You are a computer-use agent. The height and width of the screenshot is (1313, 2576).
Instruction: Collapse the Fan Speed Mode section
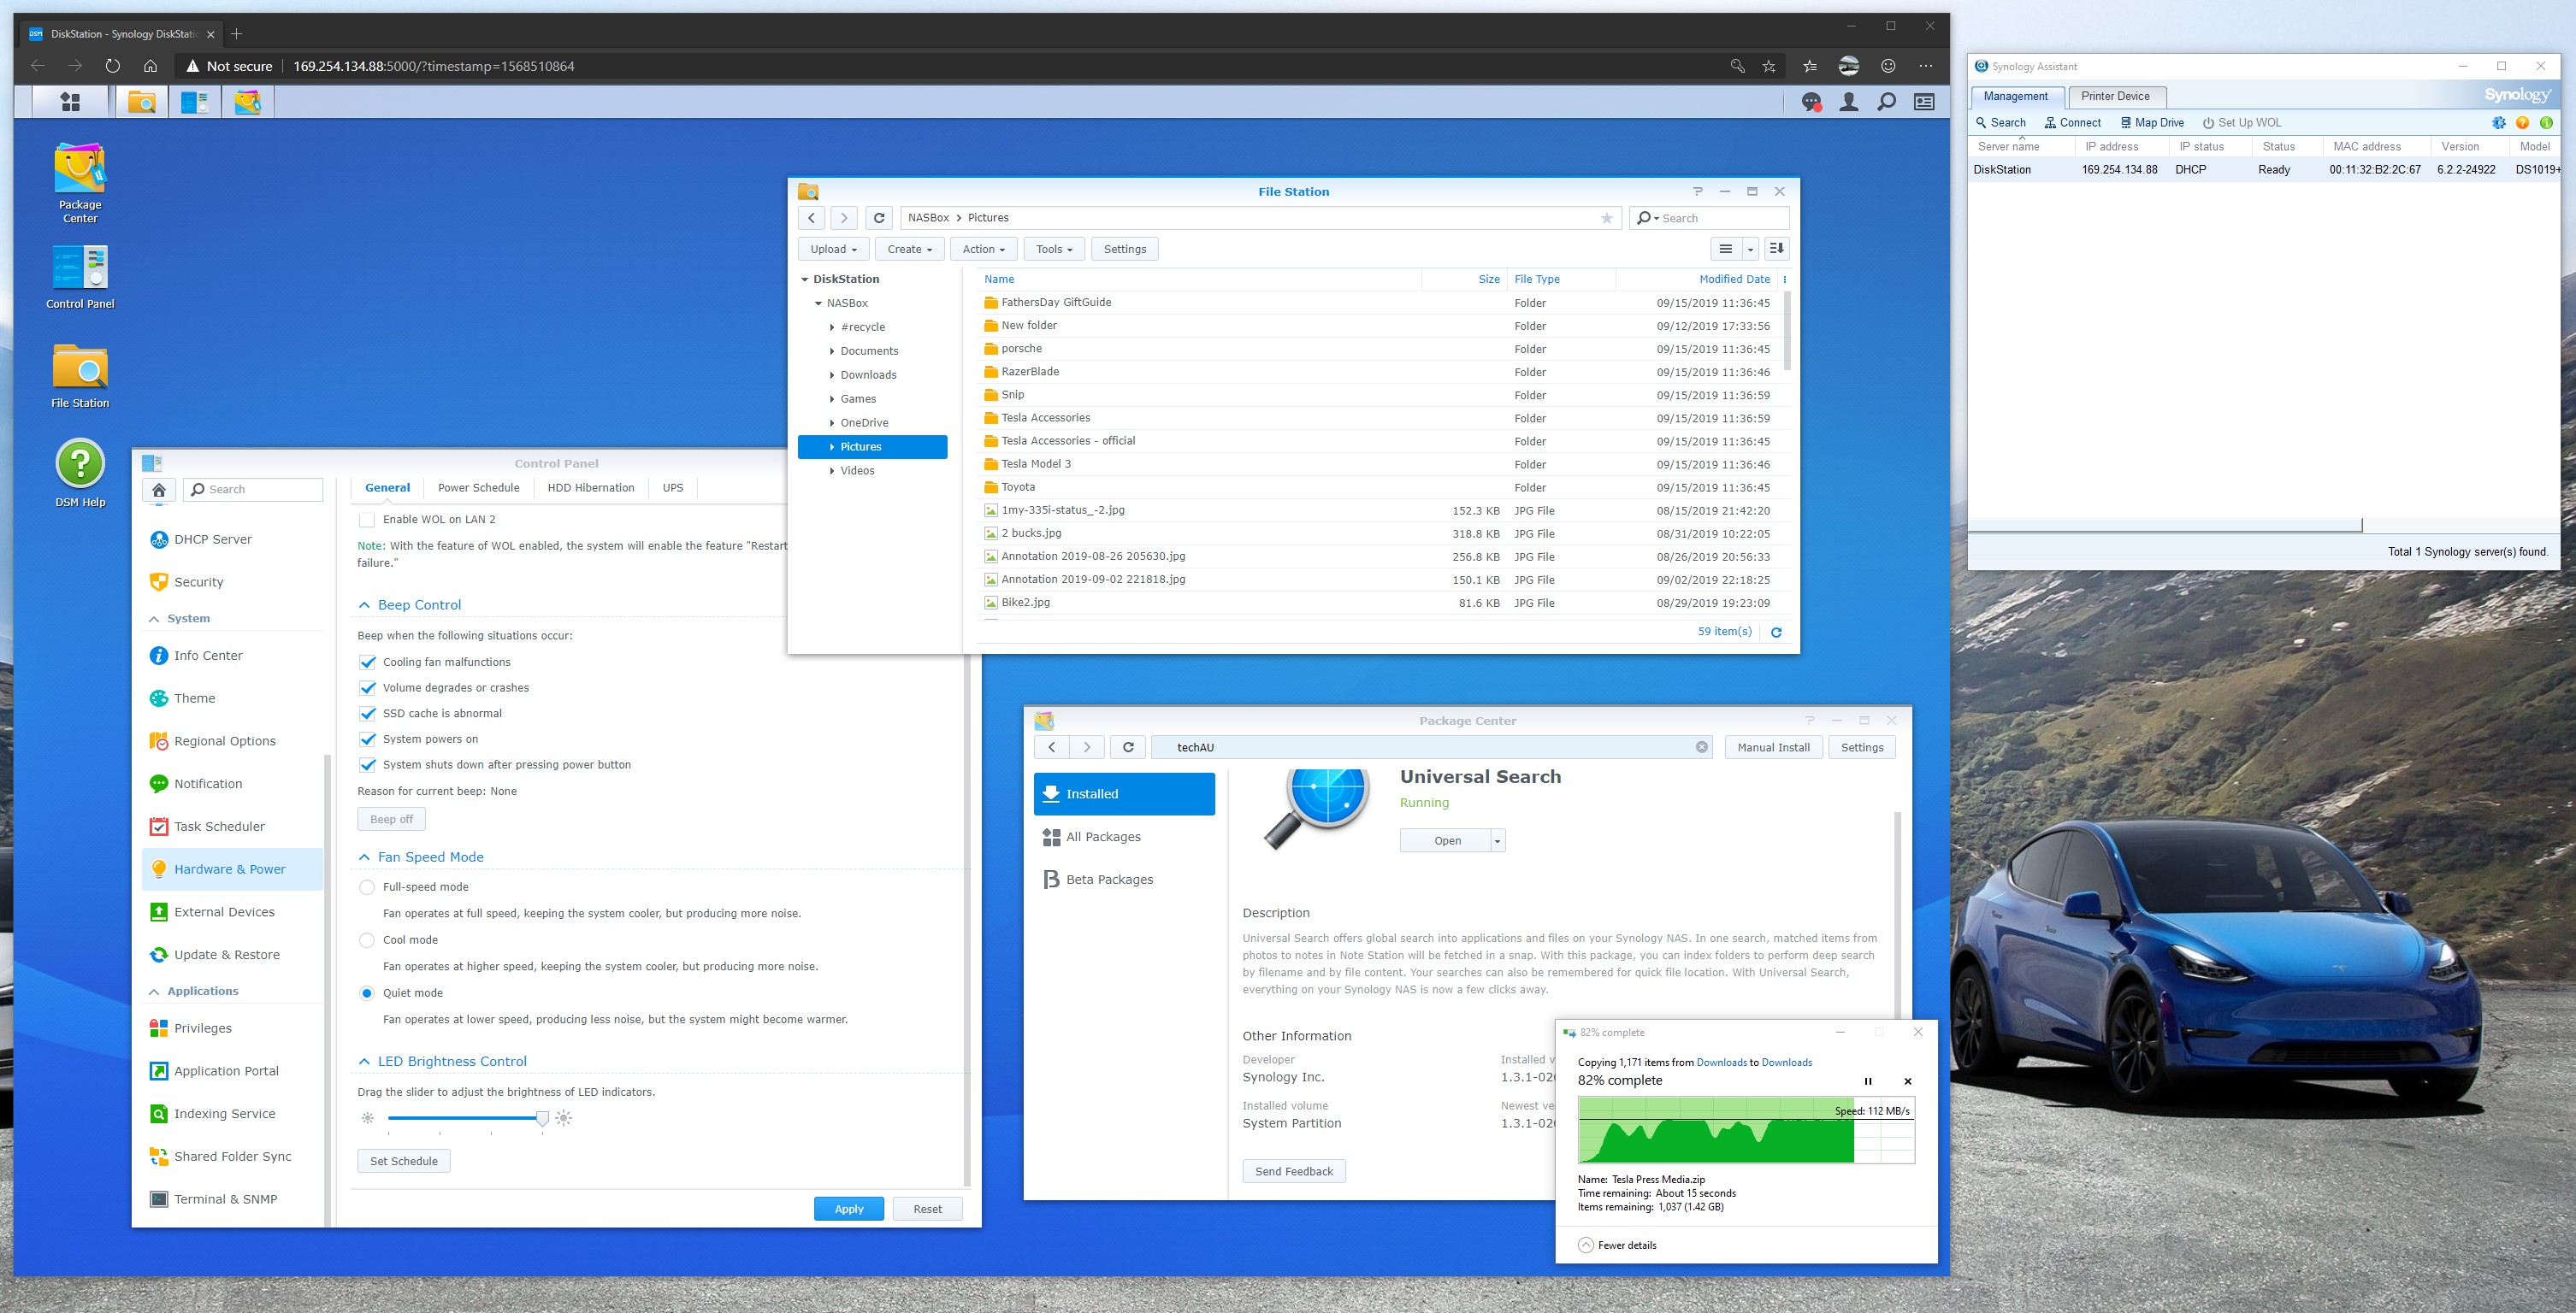point(364,857)
